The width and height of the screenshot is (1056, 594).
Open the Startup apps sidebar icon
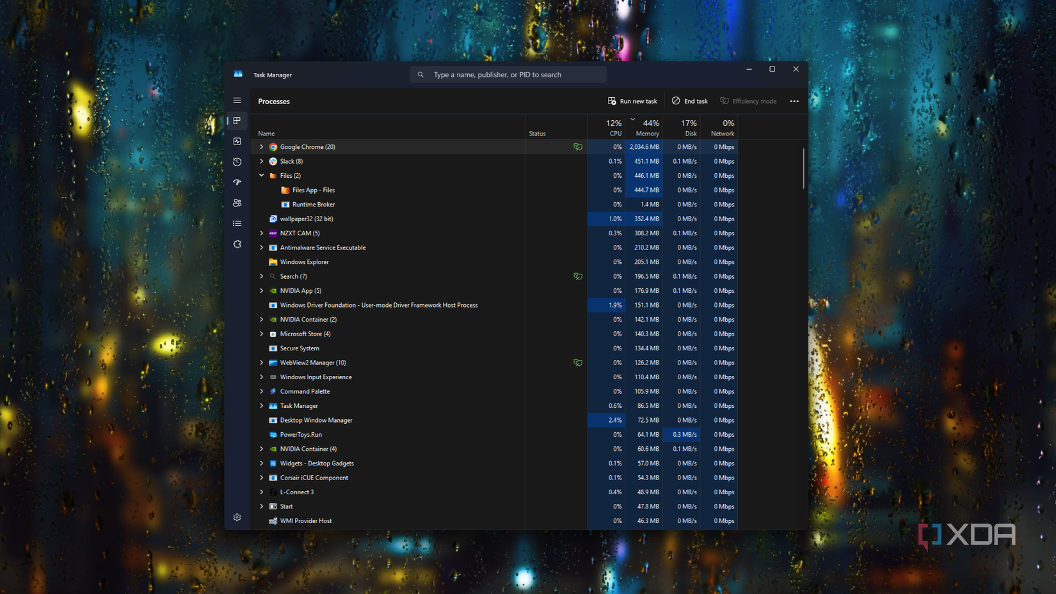237,182
